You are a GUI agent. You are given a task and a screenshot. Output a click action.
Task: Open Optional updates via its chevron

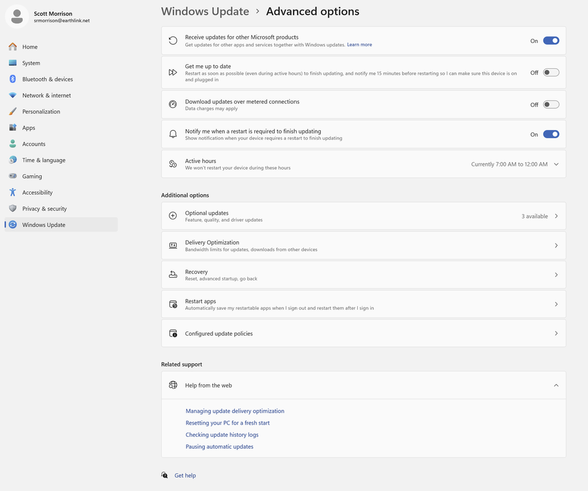click(556, 216)
